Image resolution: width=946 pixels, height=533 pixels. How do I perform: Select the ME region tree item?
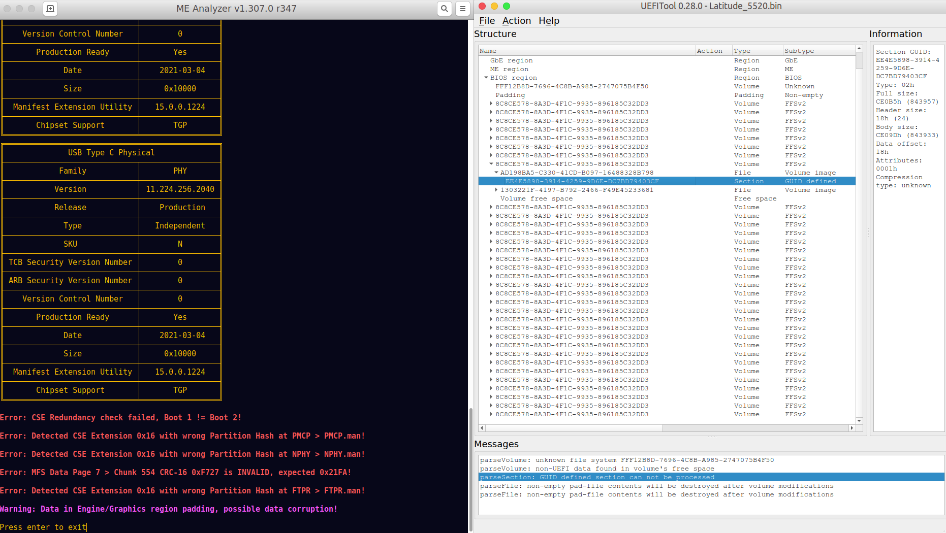[x=509, y=69]
